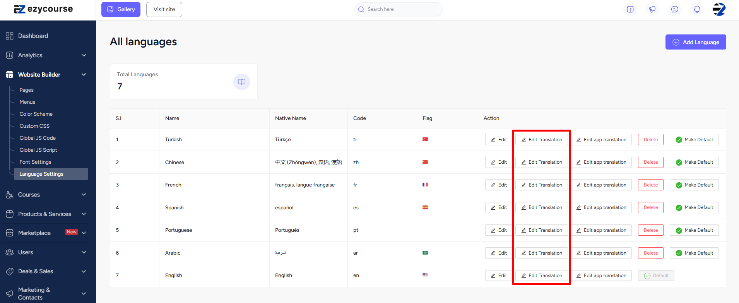
Task: Make Portuguese the default language
Action: 695,230
